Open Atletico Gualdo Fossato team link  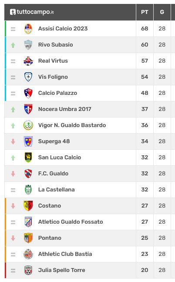(x=71, y=222)
